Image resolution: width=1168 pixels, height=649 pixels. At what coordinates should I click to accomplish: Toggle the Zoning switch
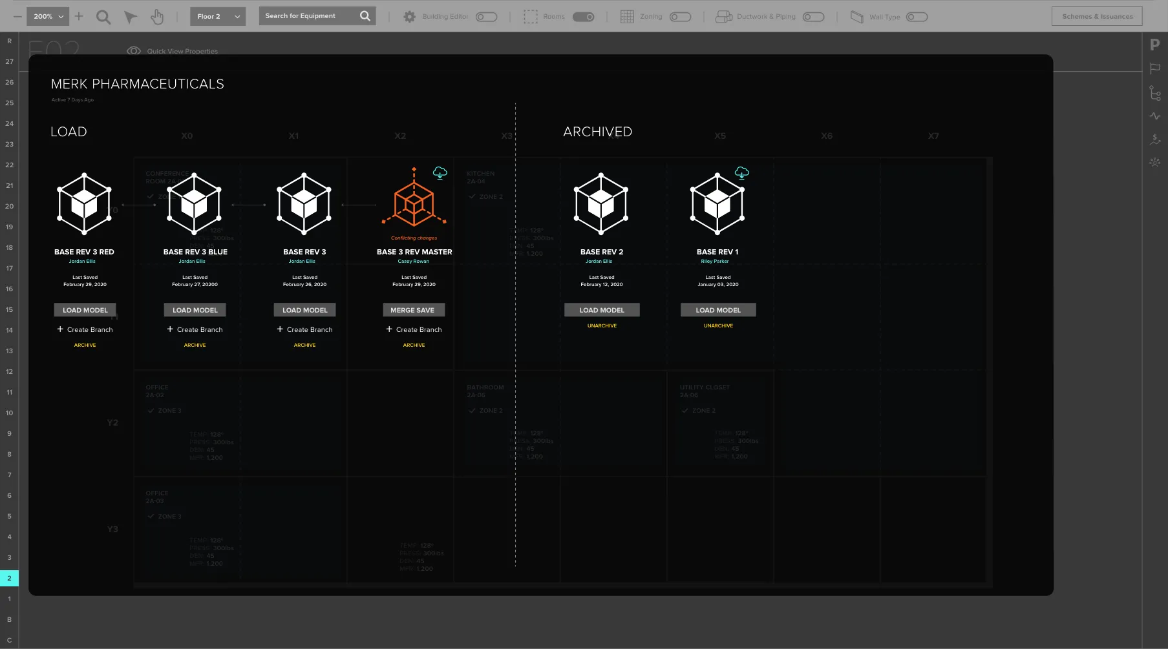[680, 17]
